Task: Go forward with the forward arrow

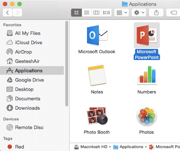Action: point(17,13)
